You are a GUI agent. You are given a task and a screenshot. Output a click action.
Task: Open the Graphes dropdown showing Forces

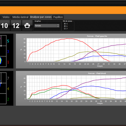coord(47,26)
